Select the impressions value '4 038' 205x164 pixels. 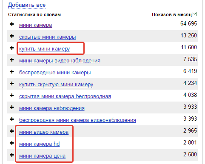190,95
